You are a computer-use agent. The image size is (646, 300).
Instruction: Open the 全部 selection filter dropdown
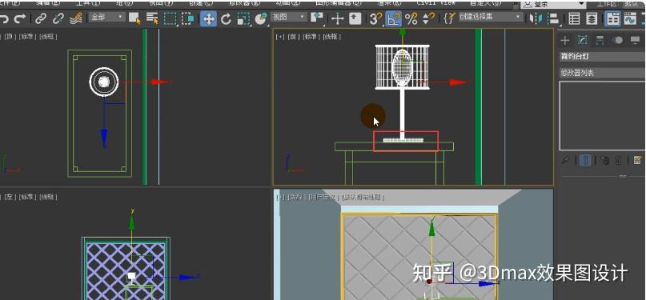point(106,18)
